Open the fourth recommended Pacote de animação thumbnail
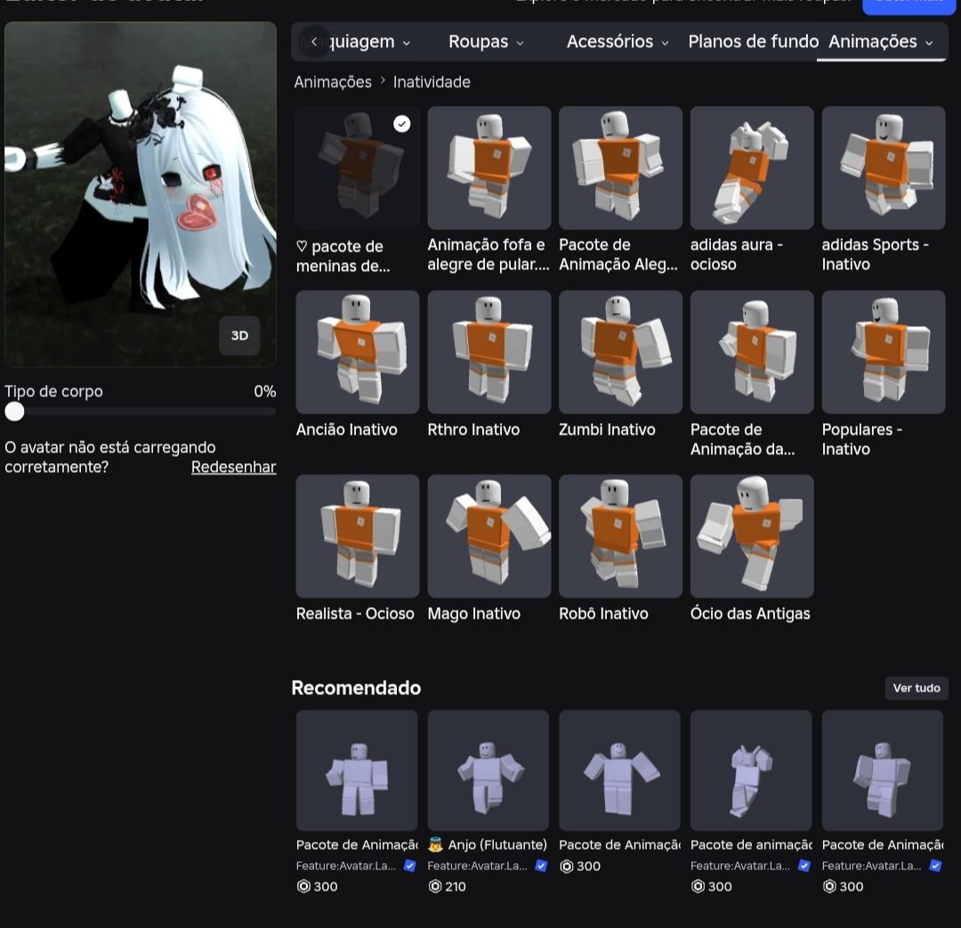The image size is (961, 928). pyautogui.click(x=751, y=771)
